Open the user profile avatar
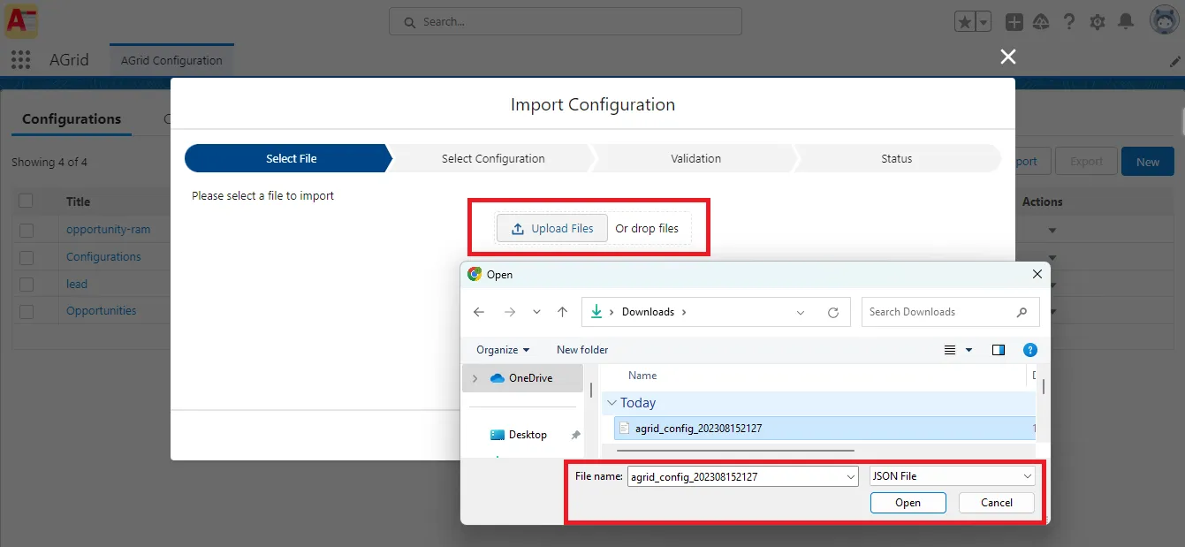 pyautogui.click(x=1164, y=19)
